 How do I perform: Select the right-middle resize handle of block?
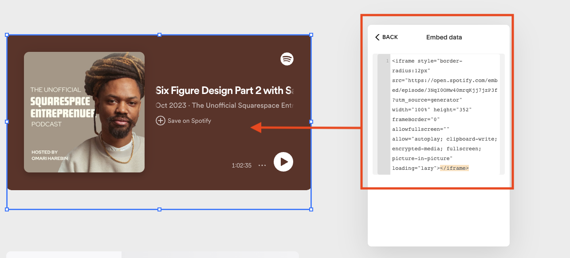tap(311, 121)
